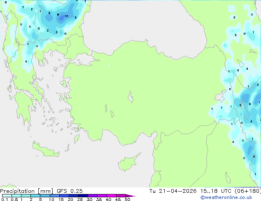Click the 2–5 mm legend color swatch
Image resolution: width=261 pixels, height=201 pixels.
point(35,196)
